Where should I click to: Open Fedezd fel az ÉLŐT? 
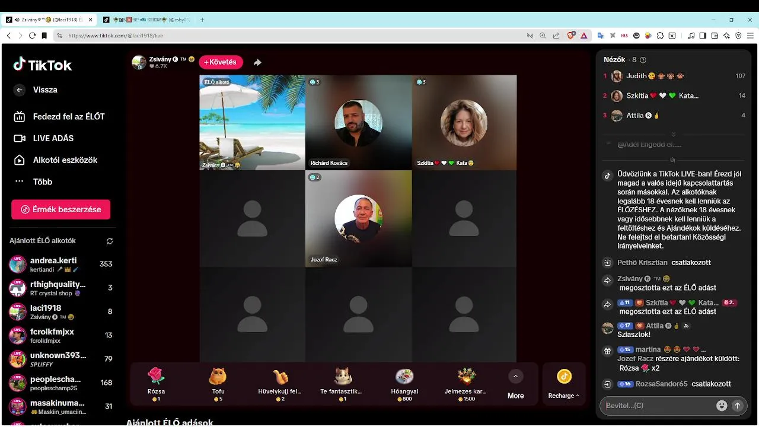[59, 117]
